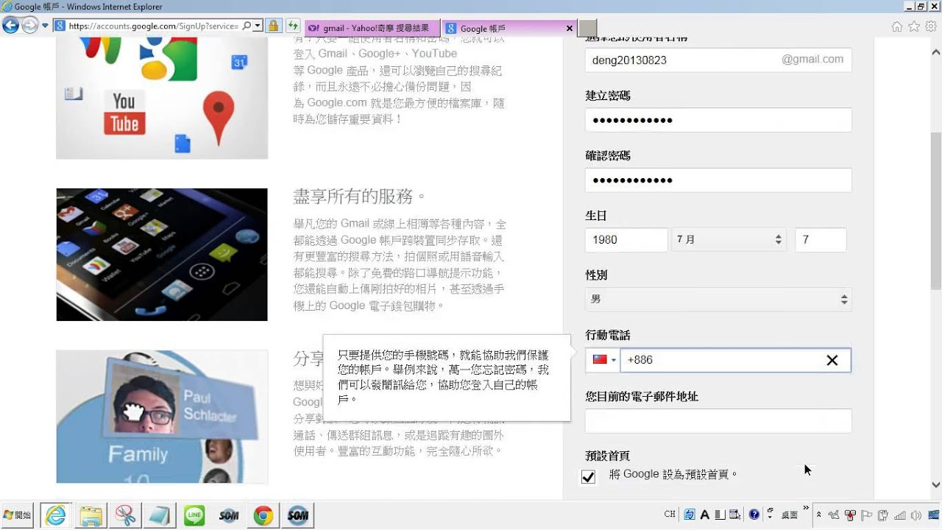This screenshot has height=530, width=942.
Task: Click the search magnifier icon in address bar
Action: tap(247, 26)
